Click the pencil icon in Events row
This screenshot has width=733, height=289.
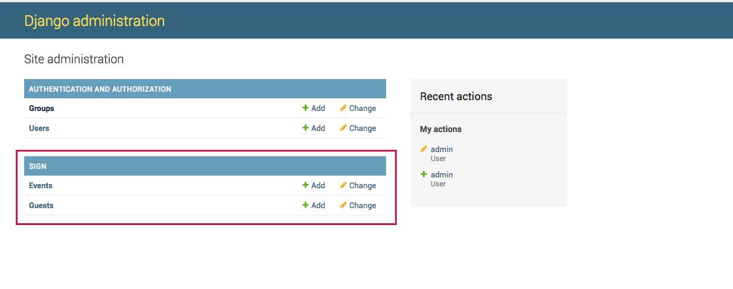(x=343, y=185)
